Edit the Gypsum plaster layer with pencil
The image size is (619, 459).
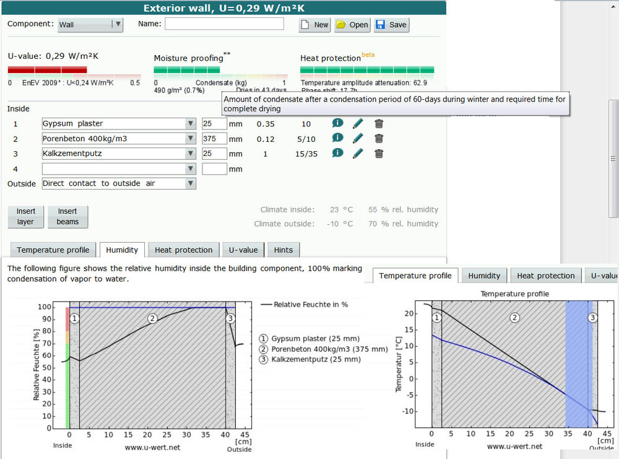(358, 124)
